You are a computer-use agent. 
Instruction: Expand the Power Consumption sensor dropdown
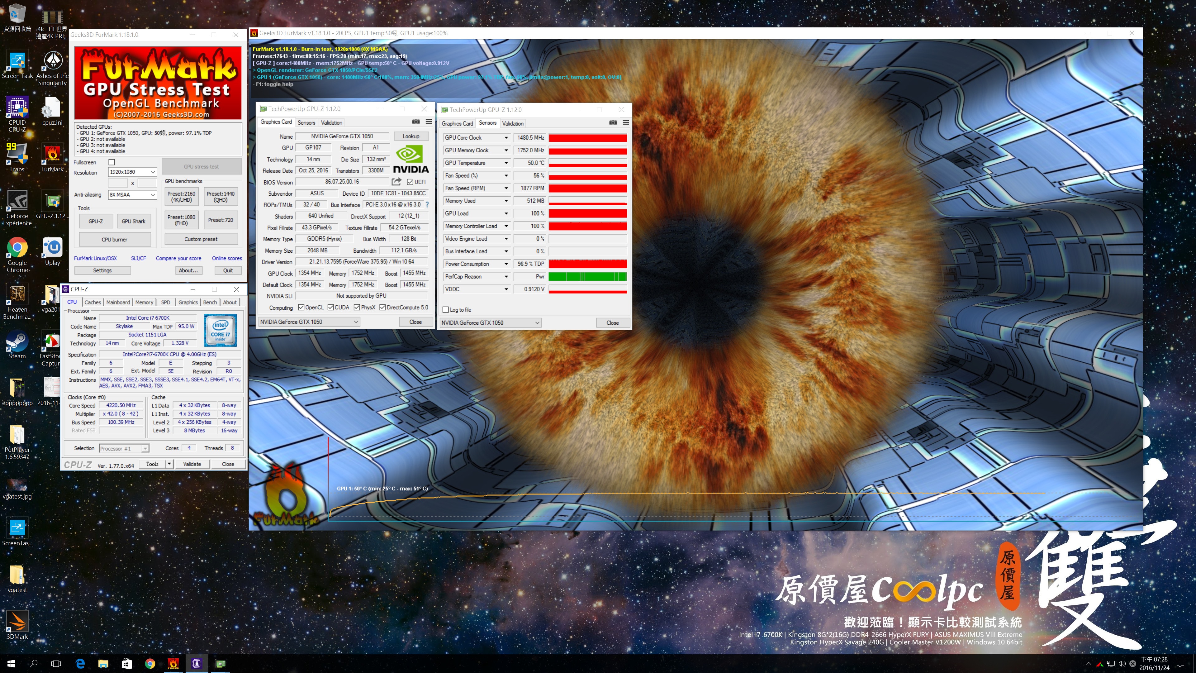506,264
